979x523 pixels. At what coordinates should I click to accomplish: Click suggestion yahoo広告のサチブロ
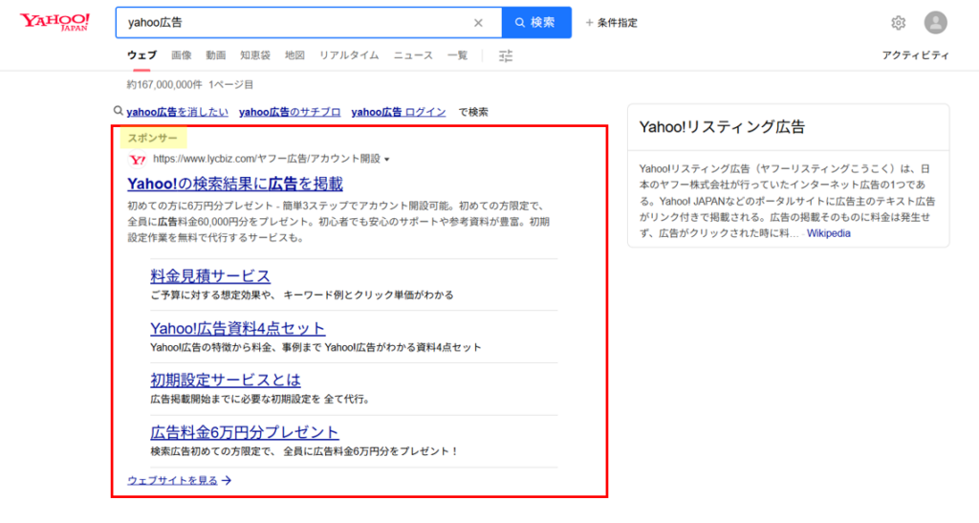point(290,112)
